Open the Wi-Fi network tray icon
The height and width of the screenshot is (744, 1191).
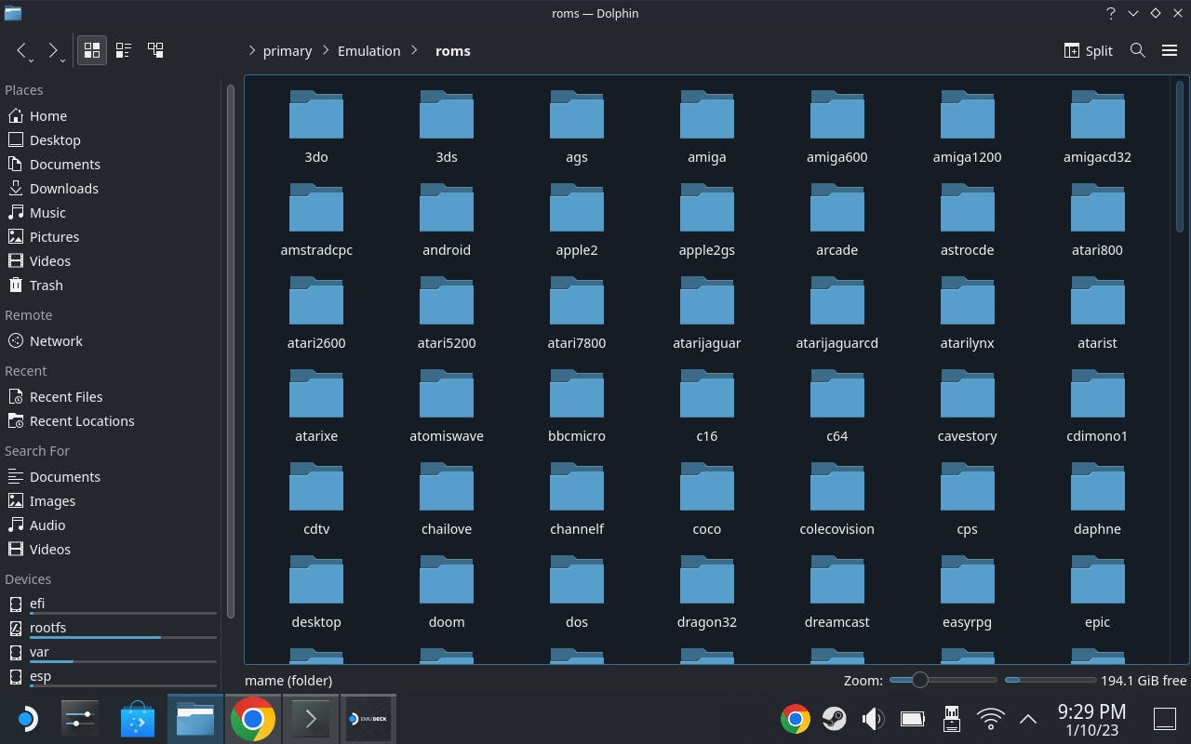coord(990,719)
